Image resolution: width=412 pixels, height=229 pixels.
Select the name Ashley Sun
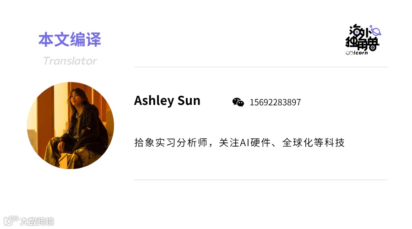pos(167,101)
